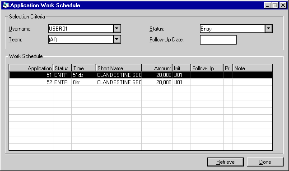Click the Status column header
The width and height of the screenshot is (289, 171).
(x=62, y=68)
